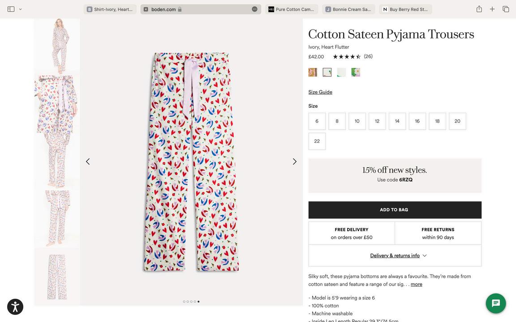The height and width of the screenshot is (322, 516).
Task: Open the accessibility options icon
Action: [x=15, y=307]
